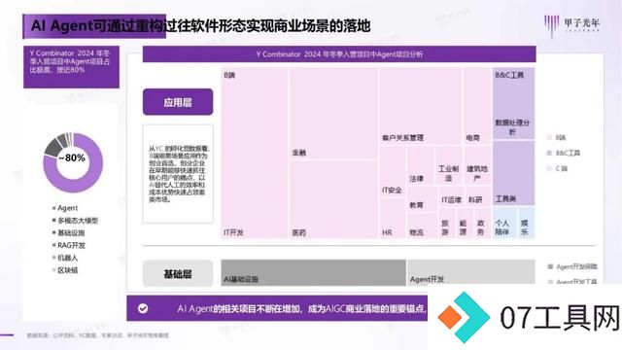This screenshot has width=622, height=350.
Task: Select the 娱乐 treemap cell
Action: pyautogui.click(x=527, y=223)
